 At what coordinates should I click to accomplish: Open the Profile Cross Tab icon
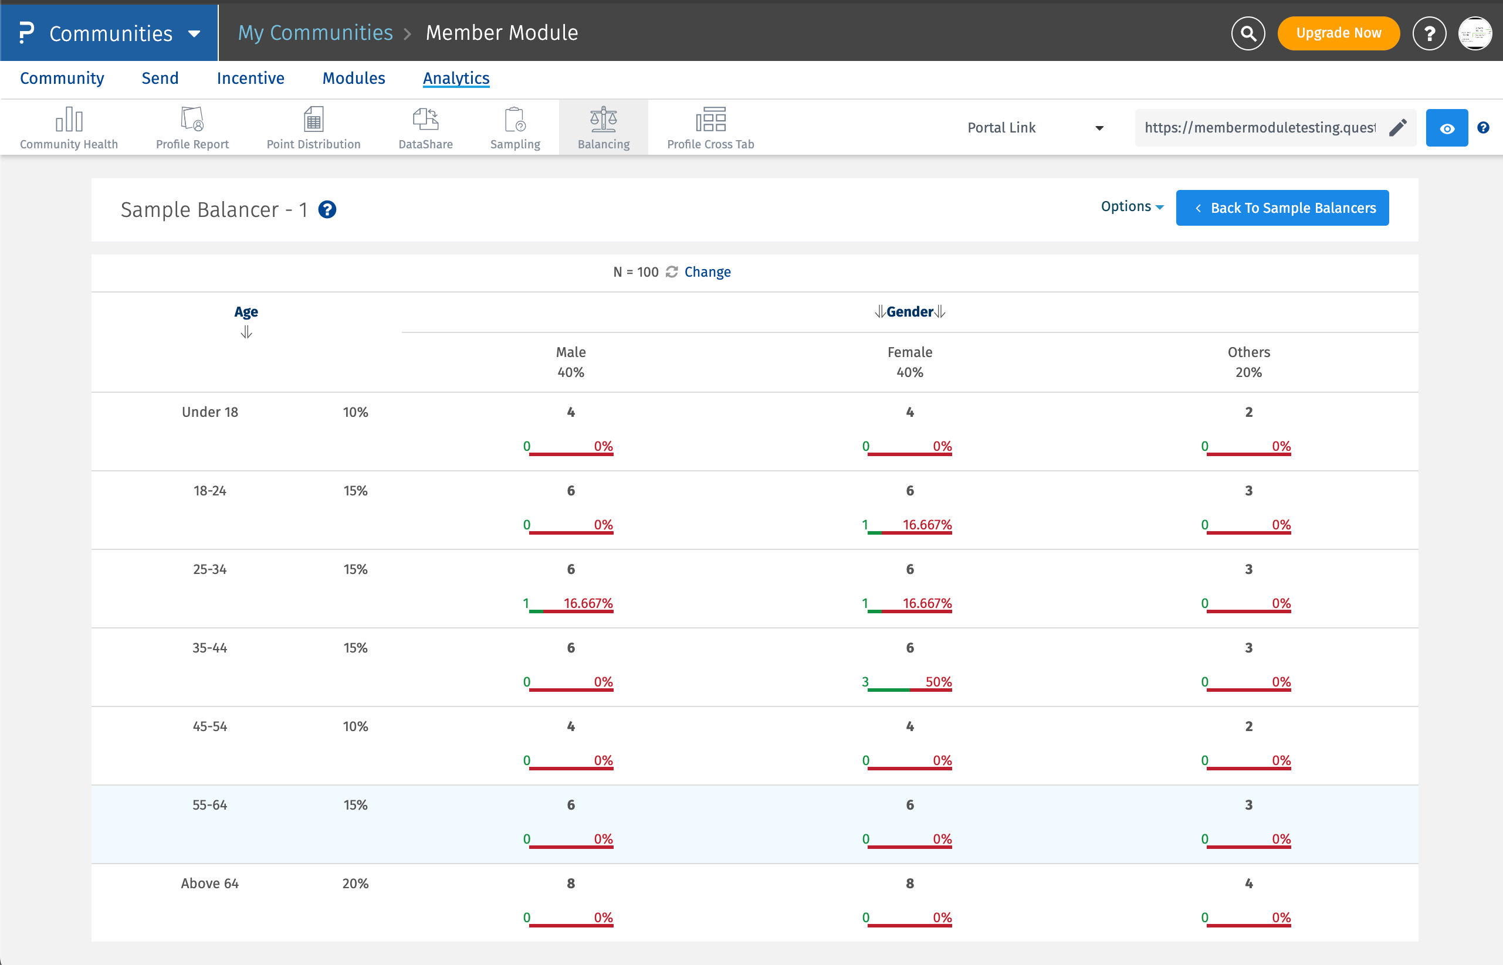coord(710,119)
